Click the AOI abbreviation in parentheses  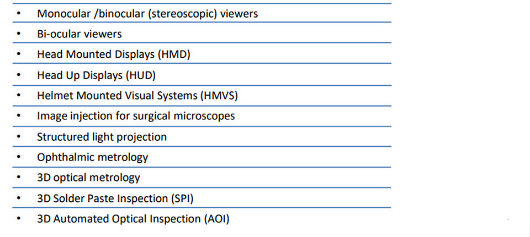216,219
